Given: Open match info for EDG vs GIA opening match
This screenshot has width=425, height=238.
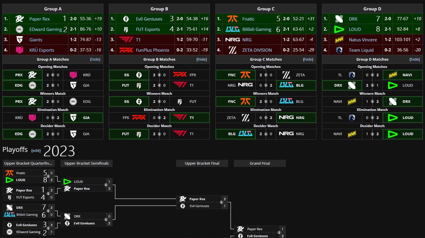Looking at the screenshot, I should click(53, 85).
